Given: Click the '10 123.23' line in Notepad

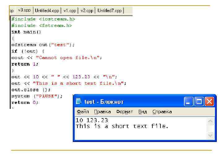Looking at the screenshot, I should pos(92,120).
